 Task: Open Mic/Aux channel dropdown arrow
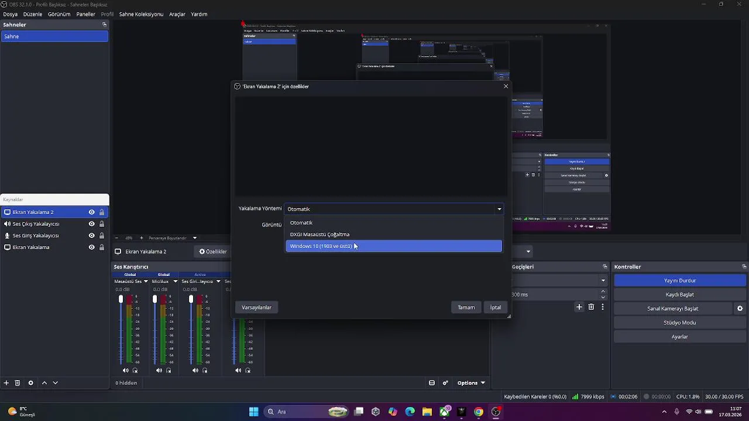click(175, 281)
